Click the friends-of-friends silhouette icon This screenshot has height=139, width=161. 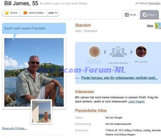118,52
